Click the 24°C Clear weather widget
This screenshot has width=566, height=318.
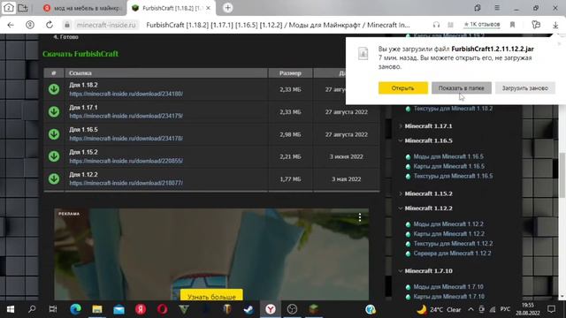440,309
